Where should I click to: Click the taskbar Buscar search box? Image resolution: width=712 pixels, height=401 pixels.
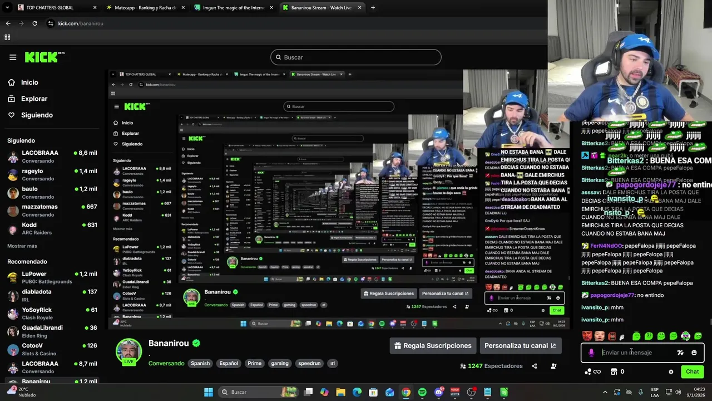(259, 392)
